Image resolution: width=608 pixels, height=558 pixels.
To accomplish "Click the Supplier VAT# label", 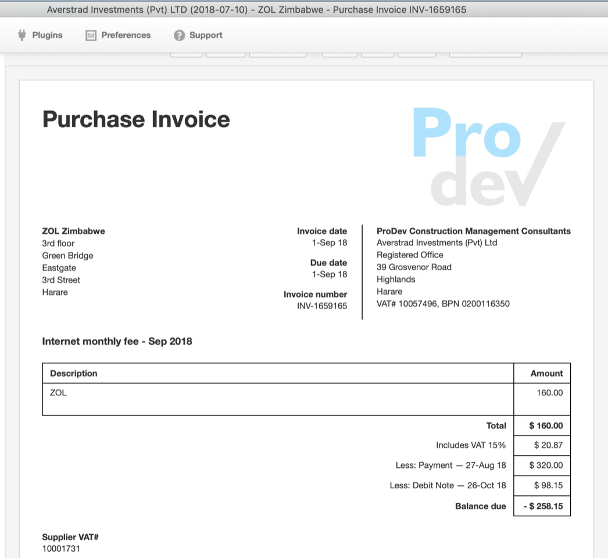I will tap(70, 537).
